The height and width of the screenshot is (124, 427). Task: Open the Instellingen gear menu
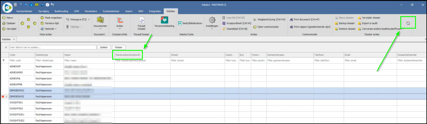coord(212,23)
